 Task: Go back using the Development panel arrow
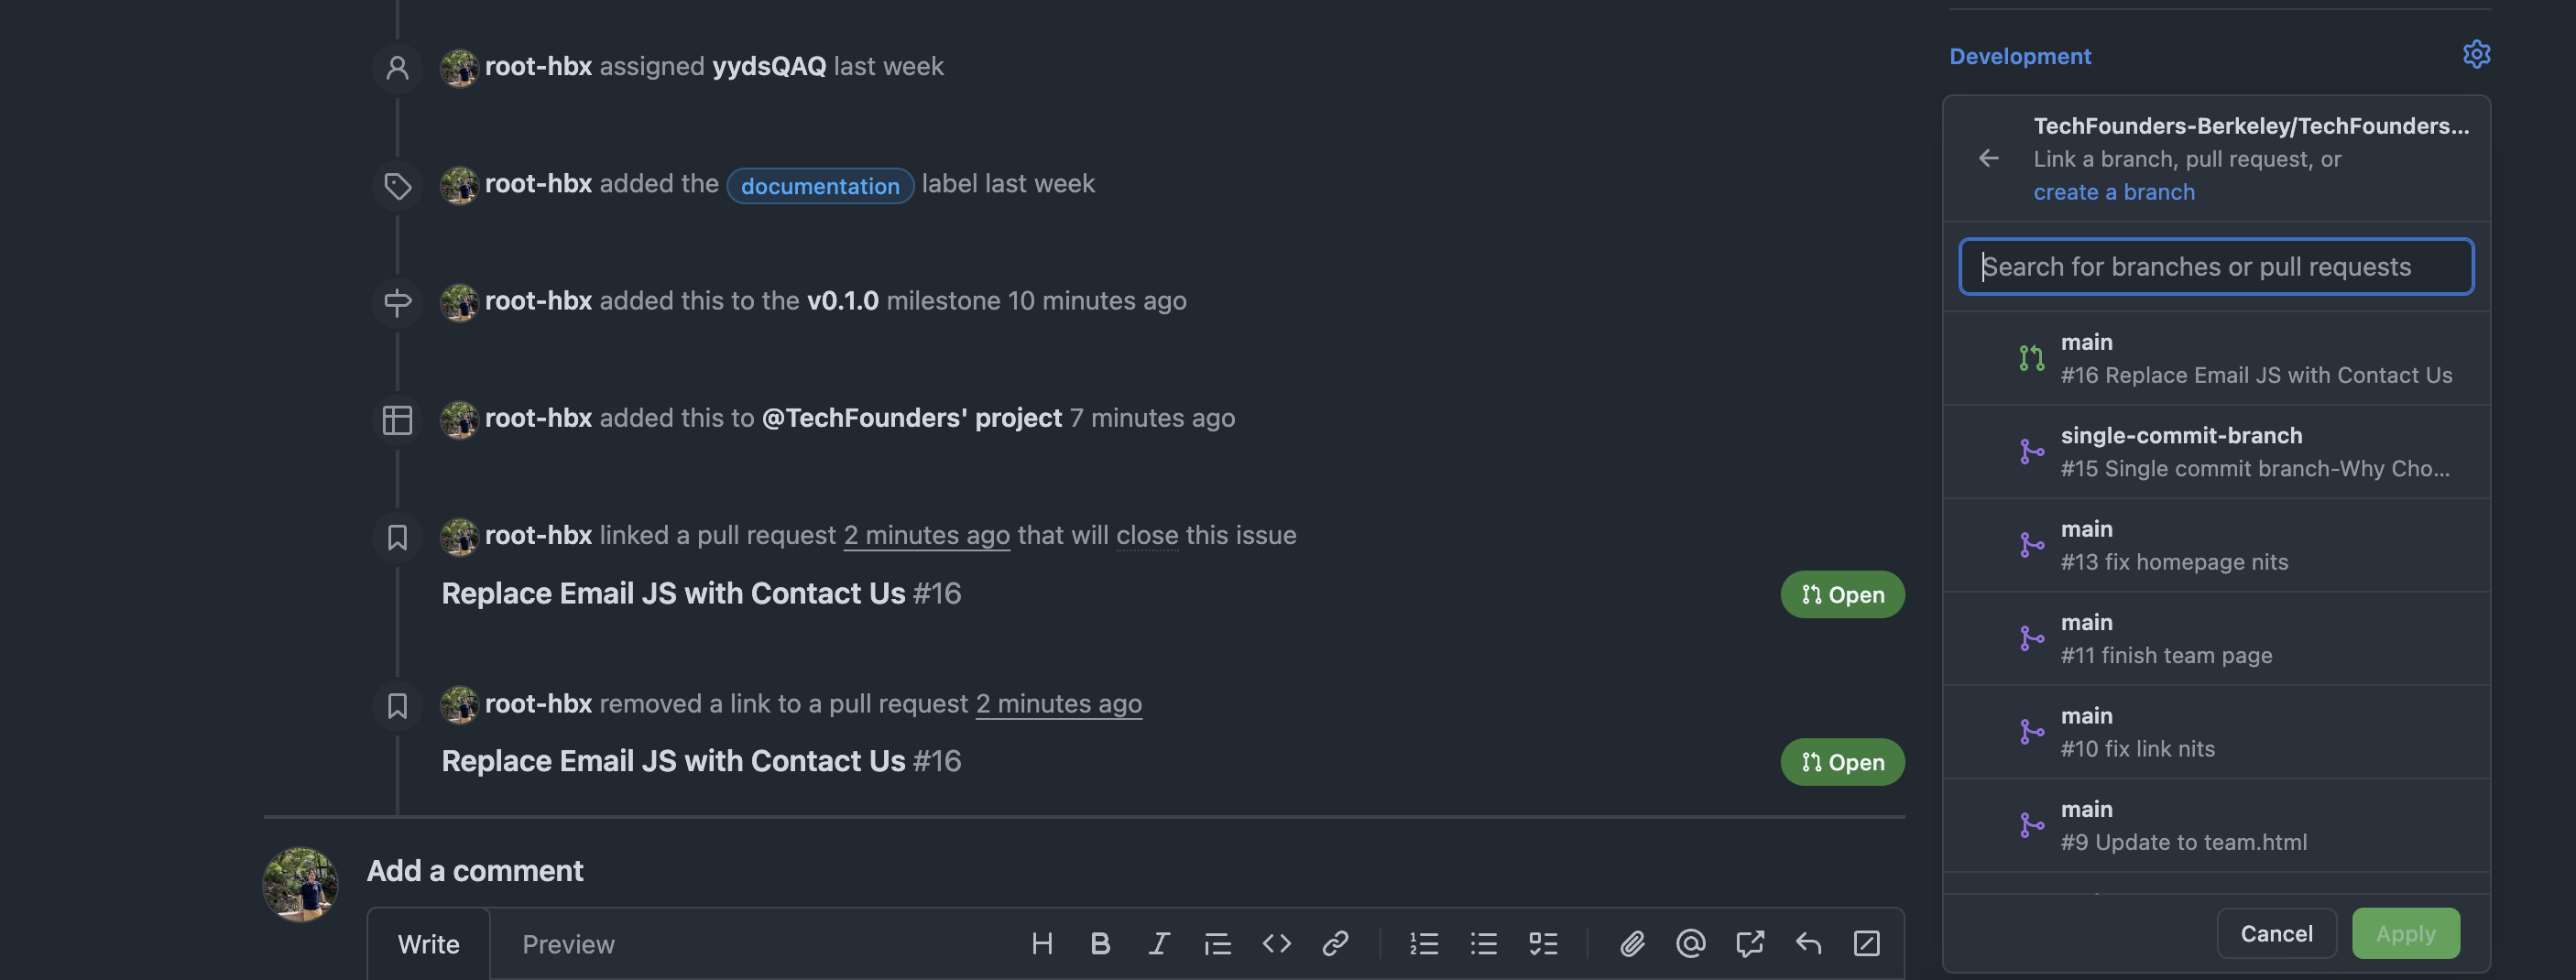[1990, 158]
